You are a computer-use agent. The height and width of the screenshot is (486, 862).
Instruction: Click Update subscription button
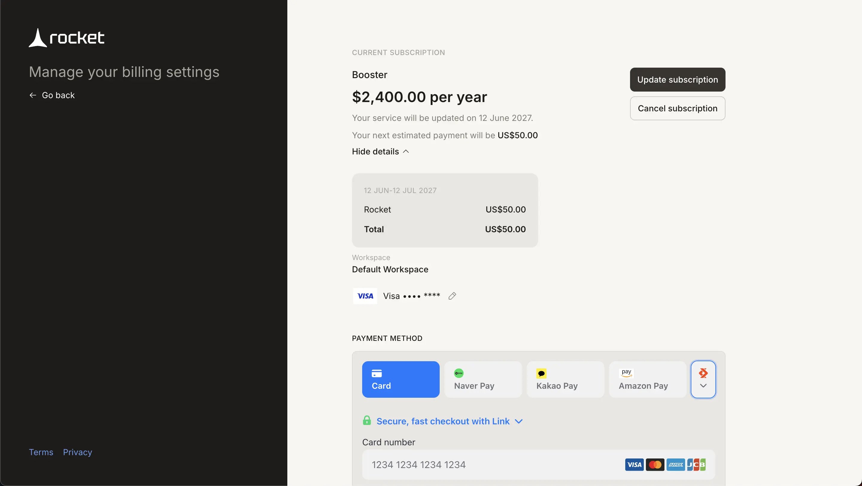point(678,80)
